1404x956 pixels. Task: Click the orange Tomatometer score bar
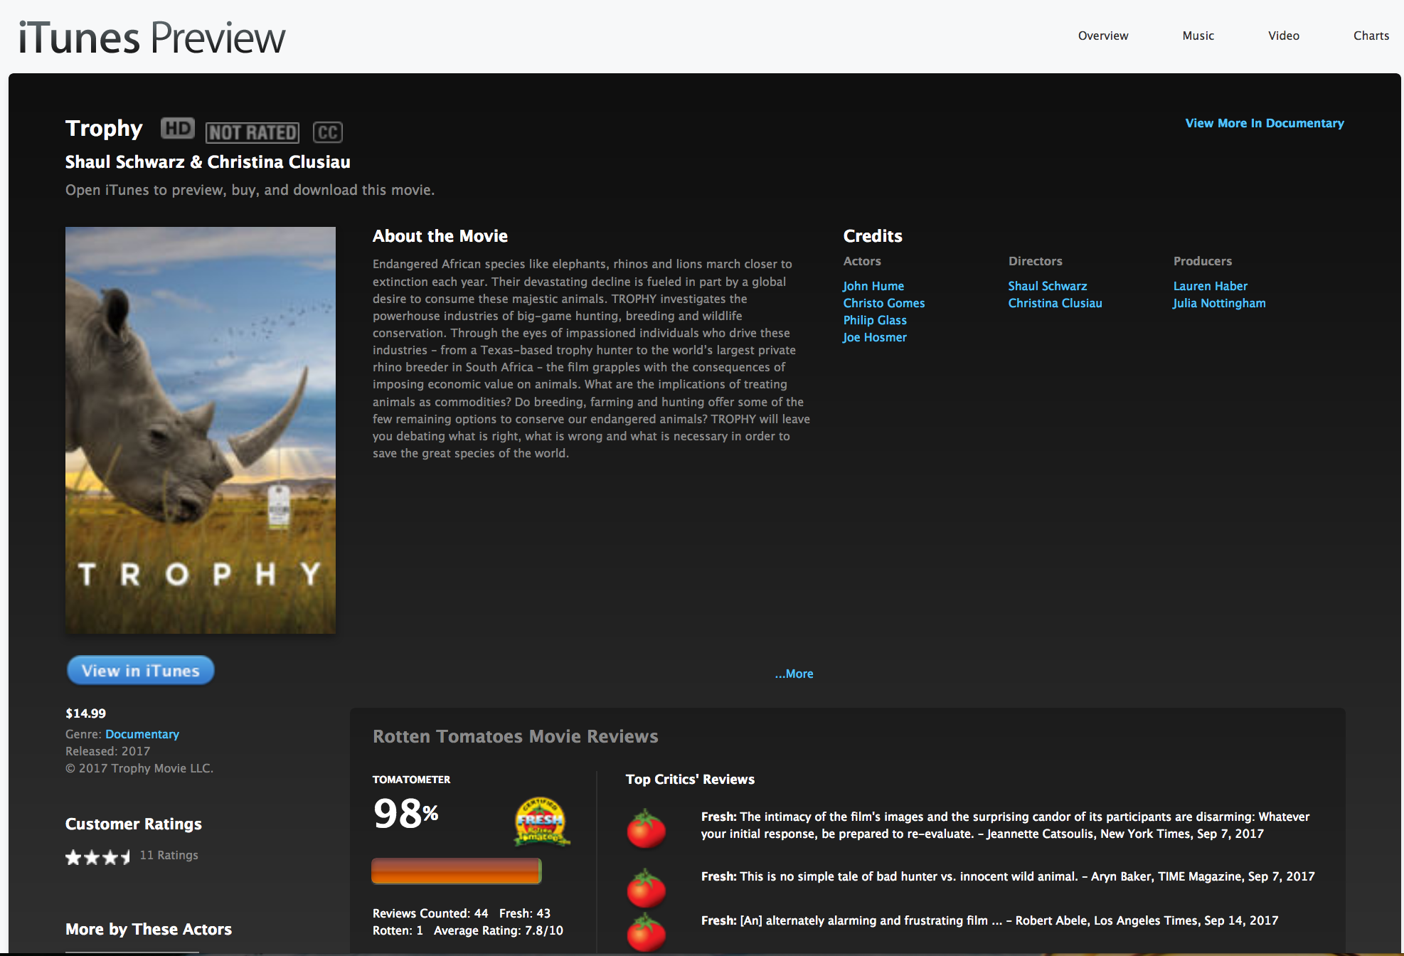pos(456,871)
